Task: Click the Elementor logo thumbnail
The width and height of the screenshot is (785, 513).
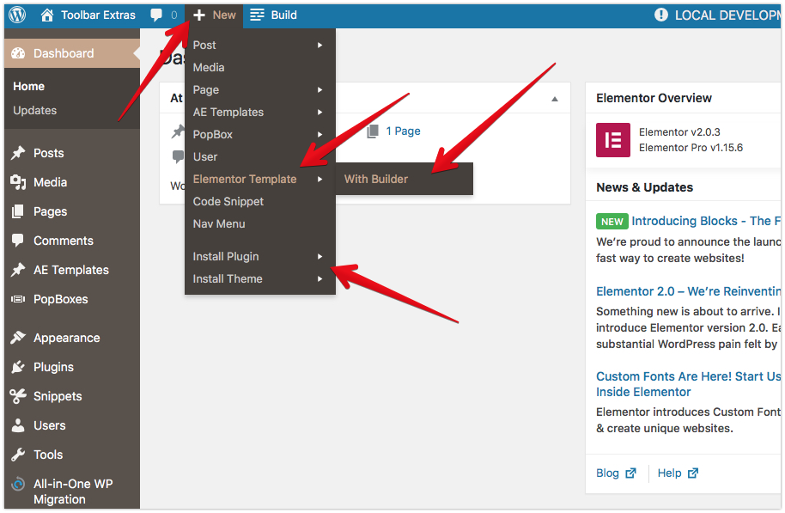Action: point(612,140)
